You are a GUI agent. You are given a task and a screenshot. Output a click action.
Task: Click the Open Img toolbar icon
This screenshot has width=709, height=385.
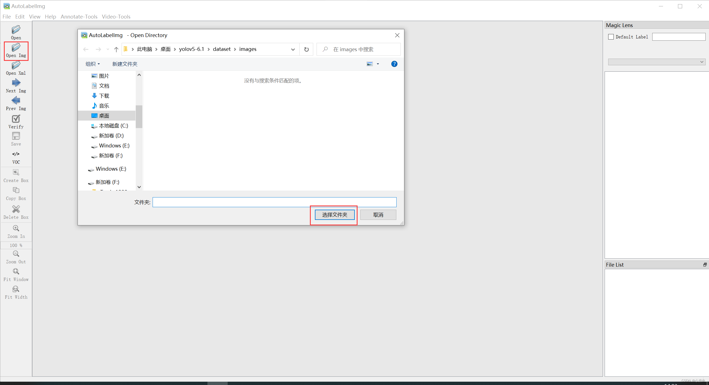(x=16, y=50)
